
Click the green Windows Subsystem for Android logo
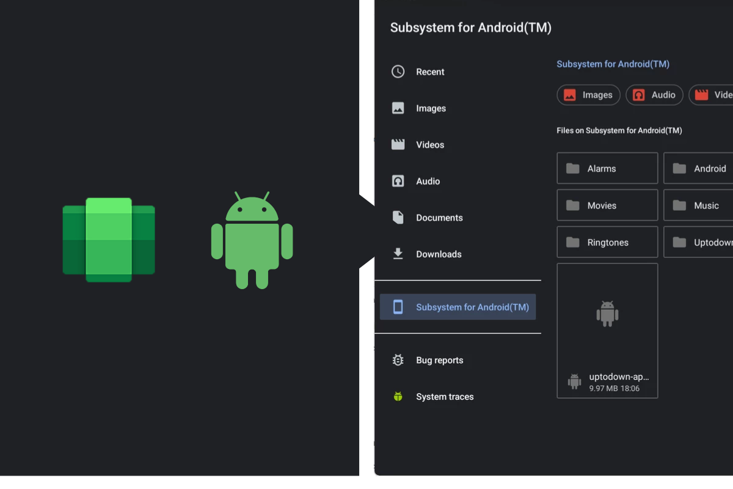(x=109, y=240)
